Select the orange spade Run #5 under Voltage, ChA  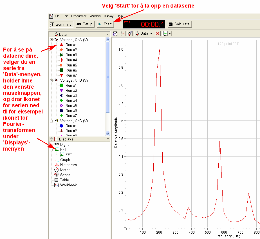click(x=68, y=65)
